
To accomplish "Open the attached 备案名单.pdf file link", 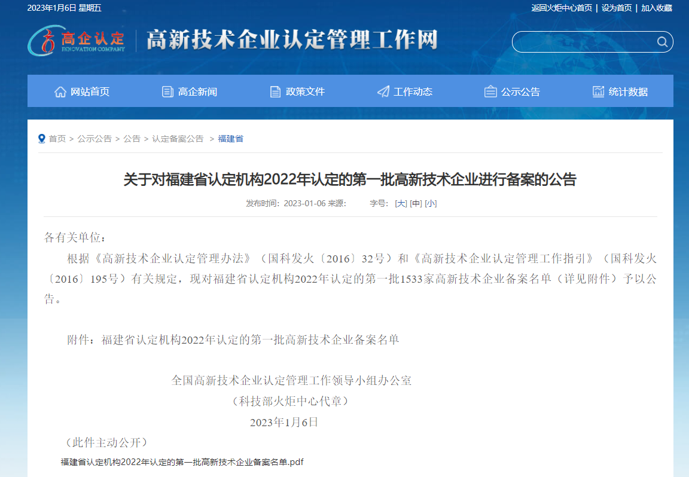I will coord(182,462).
